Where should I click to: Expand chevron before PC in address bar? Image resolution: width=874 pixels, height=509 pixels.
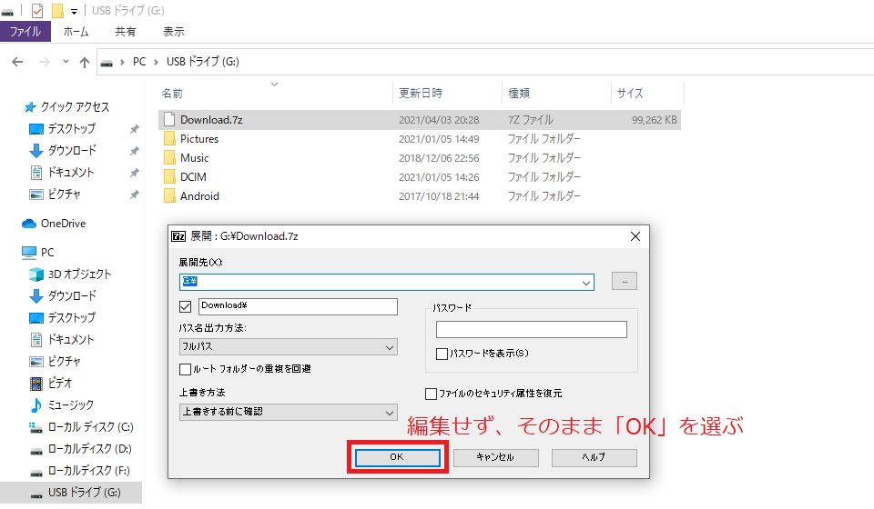122,62
